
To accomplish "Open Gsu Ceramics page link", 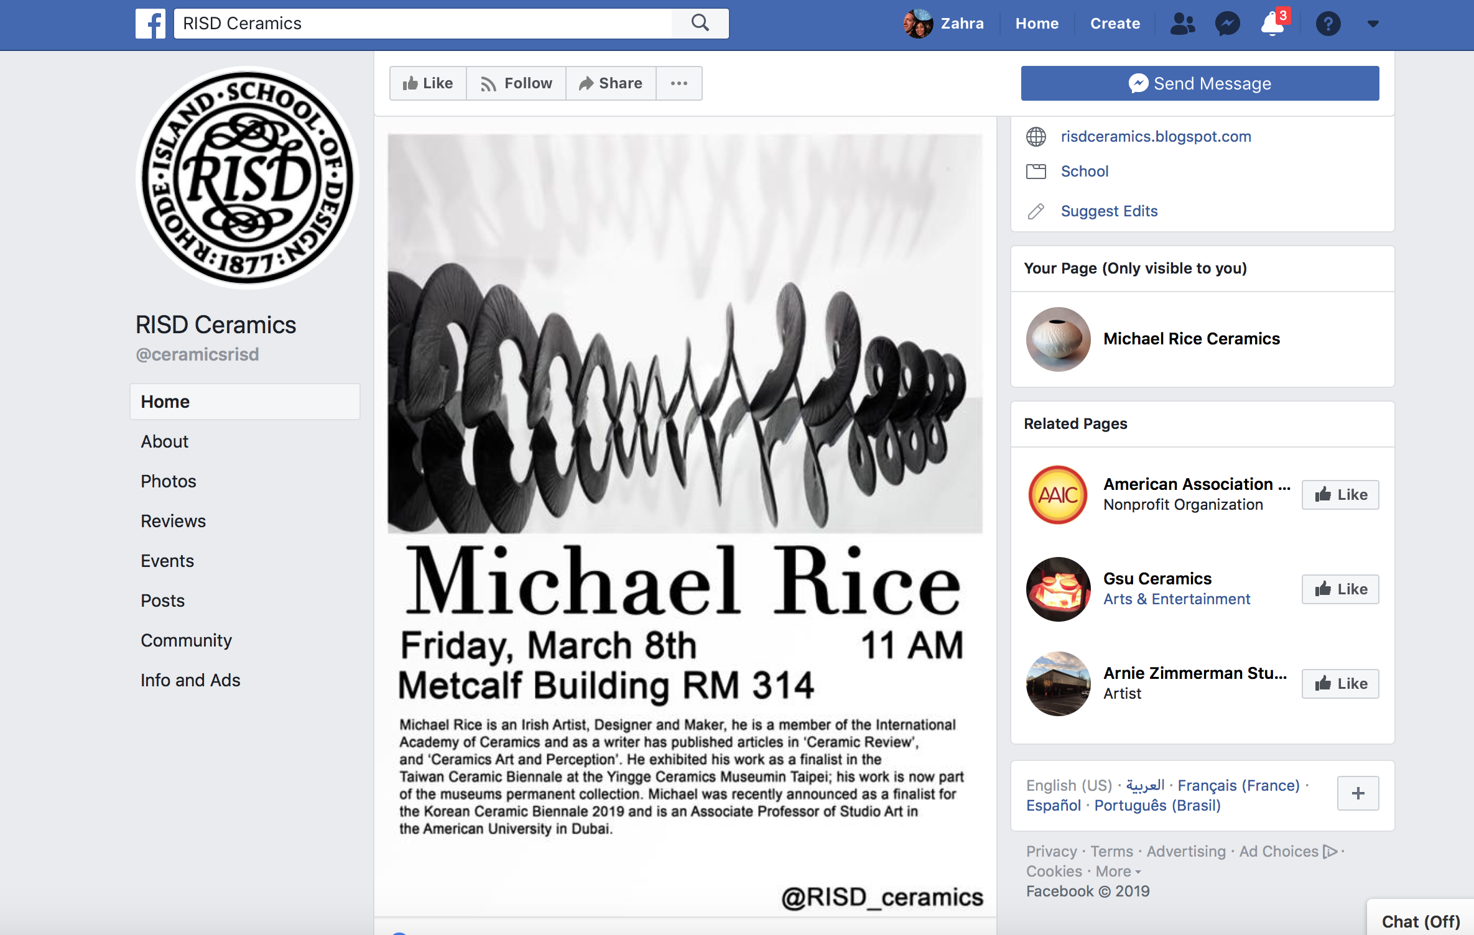I will coord(1157,579).
